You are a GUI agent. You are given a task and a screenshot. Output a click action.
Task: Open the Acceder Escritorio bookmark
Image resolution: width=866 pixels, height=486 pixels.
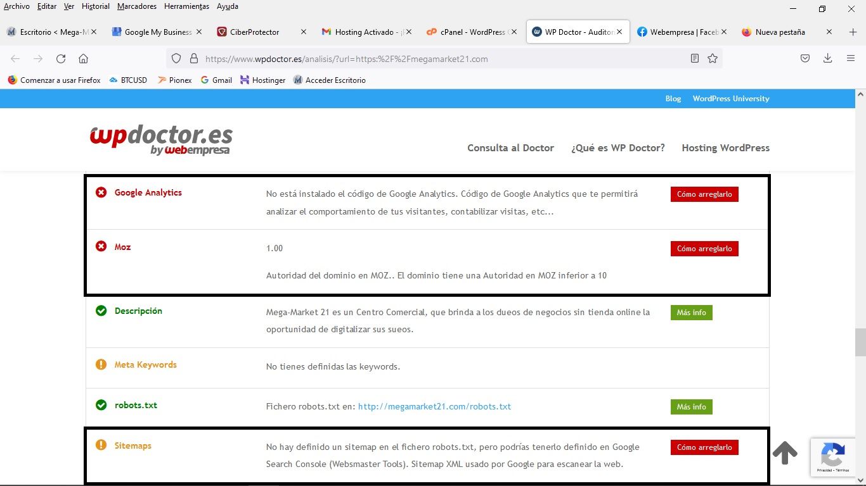[330, 80]
